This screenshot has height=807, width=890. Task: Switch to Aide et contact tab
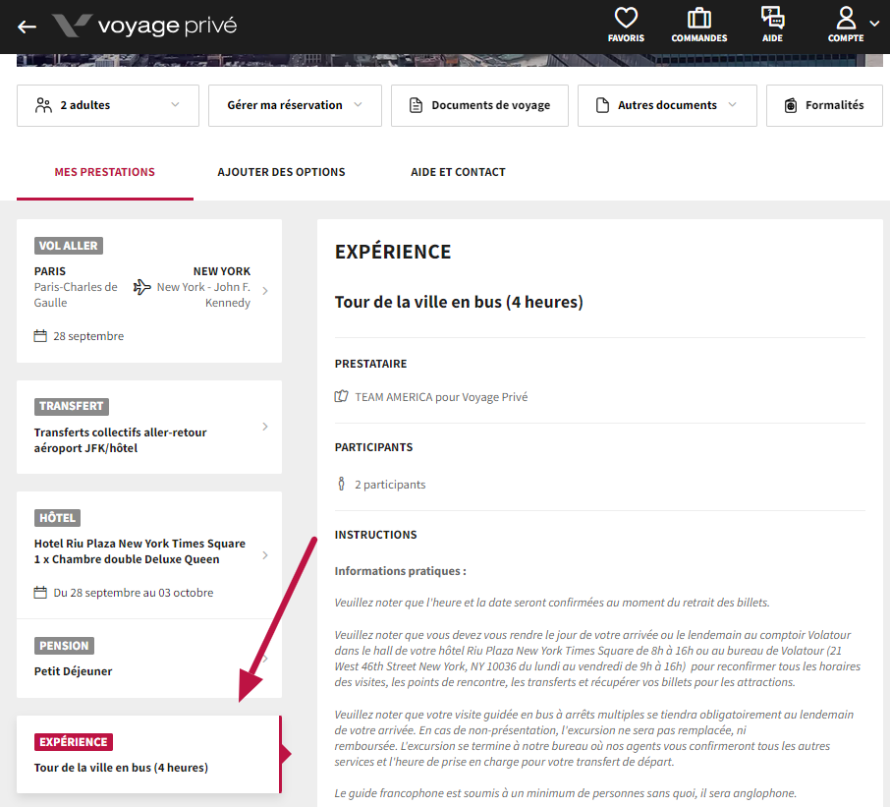(x=458, y=172)
